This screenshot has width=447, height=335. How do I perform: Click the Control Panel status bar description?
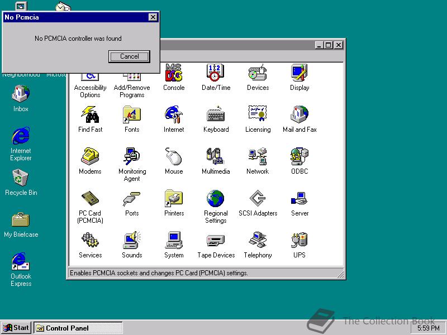[159, 273]
